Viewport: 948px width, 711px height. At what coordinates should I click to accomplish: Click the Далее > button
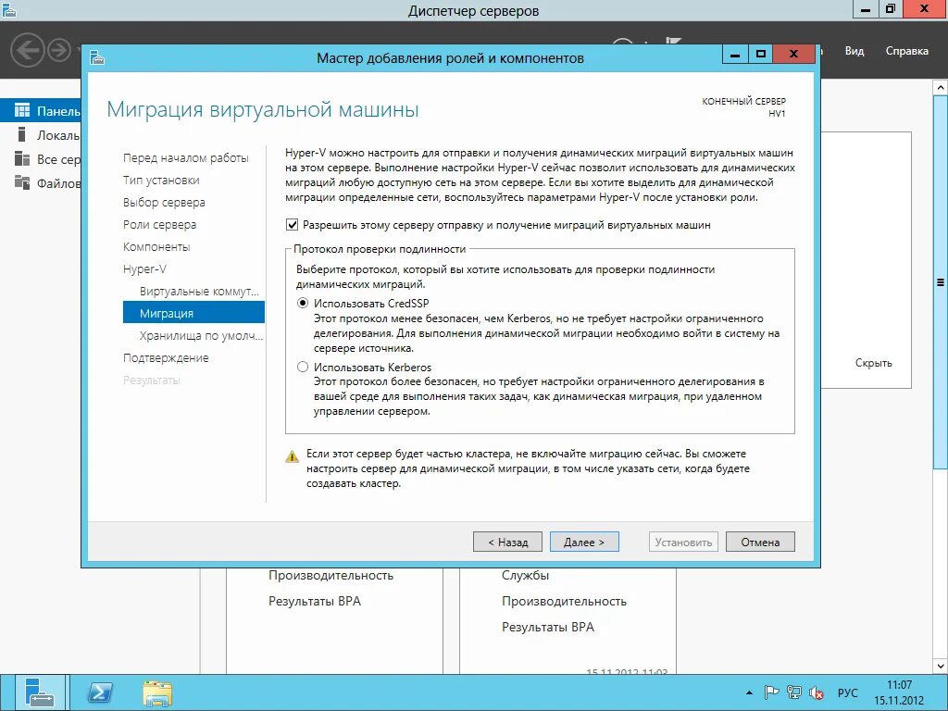tap(584, 542)
